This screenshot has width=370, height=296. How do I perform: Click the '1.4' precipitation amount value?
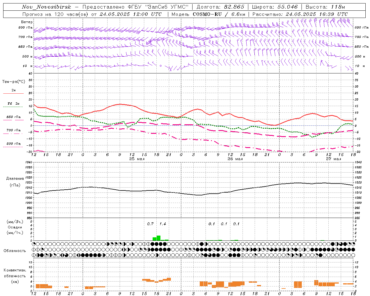coord(163,224)
